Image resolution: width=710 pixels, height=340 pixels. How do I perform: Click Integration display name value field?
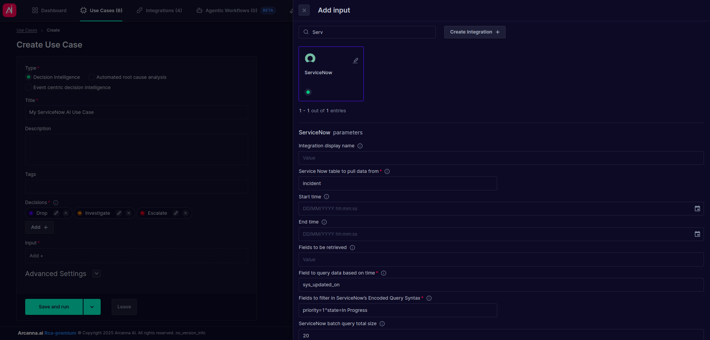coord(501,158)
